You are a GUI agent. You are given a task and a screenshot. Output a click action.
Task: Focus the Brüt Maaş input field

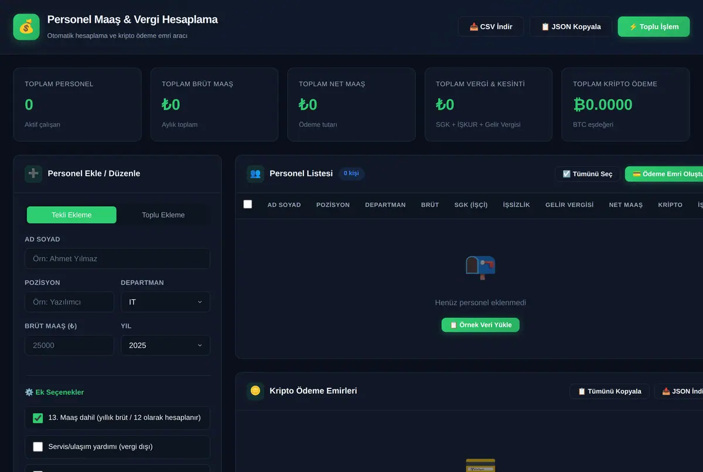click(69, 346)
